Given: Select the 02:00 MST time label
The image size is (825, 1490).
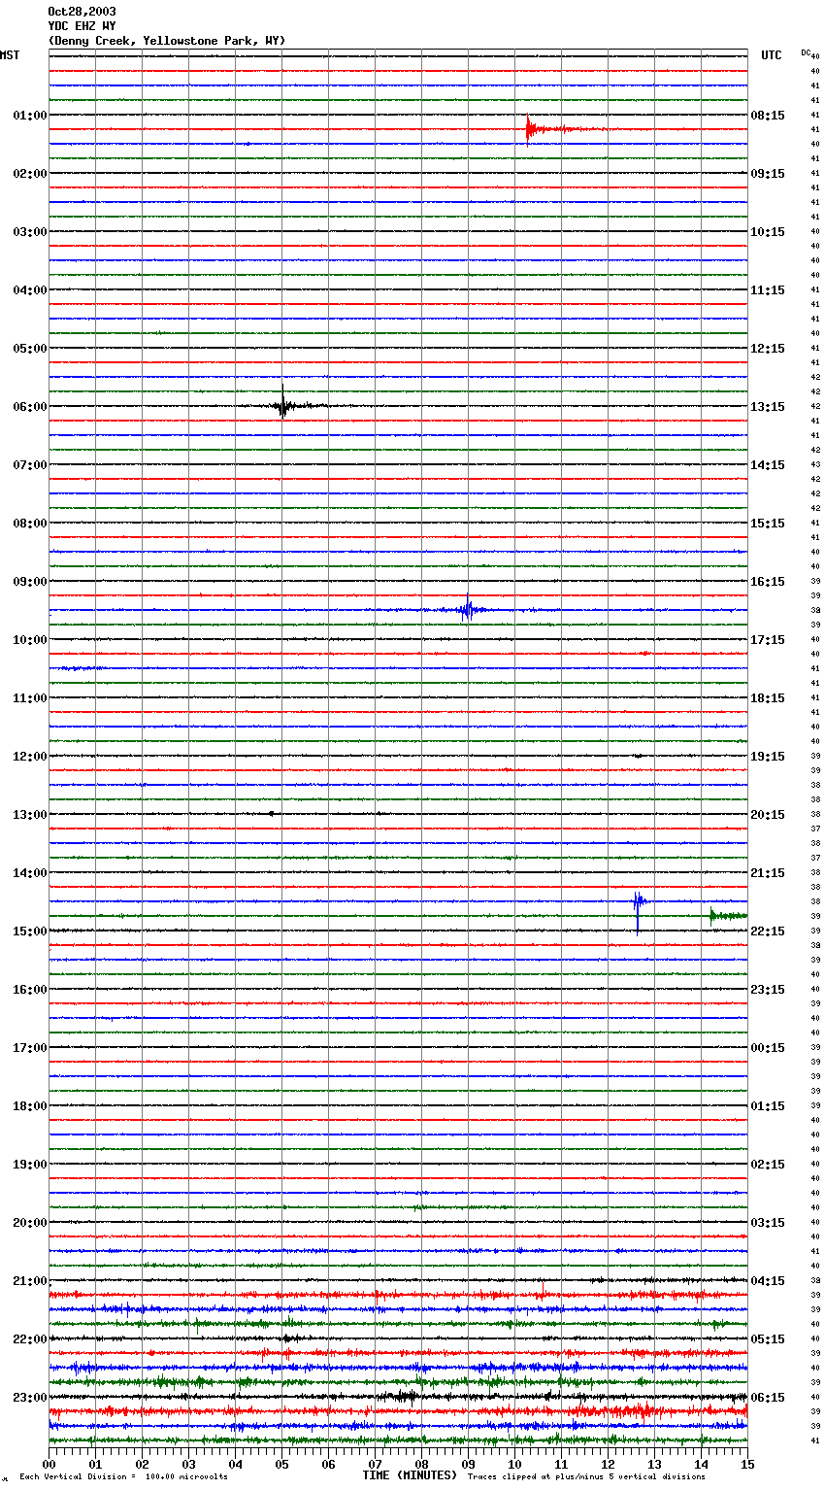Looking at the screenshot, I should [x=30, y=174].
